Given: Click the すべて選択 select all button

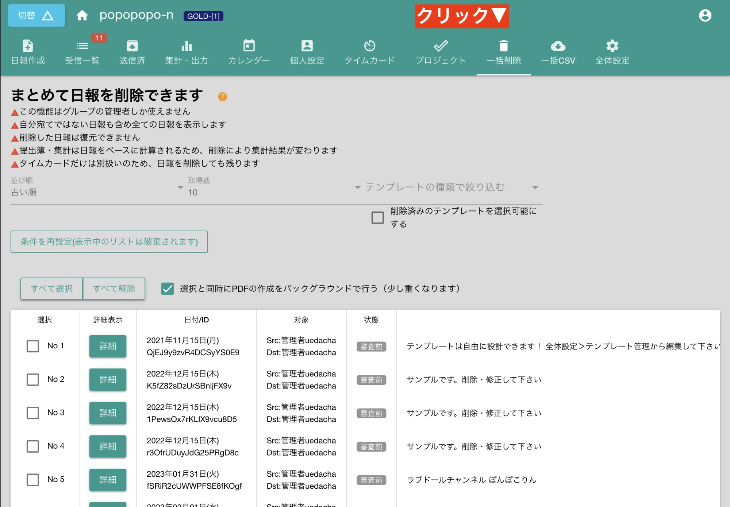Looking at the screenshot, I should 51,289.
